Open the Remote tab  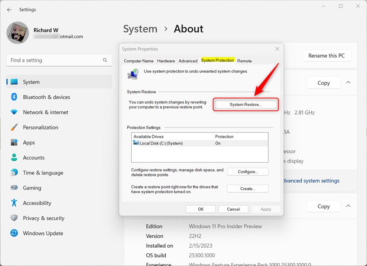(244, 61)
